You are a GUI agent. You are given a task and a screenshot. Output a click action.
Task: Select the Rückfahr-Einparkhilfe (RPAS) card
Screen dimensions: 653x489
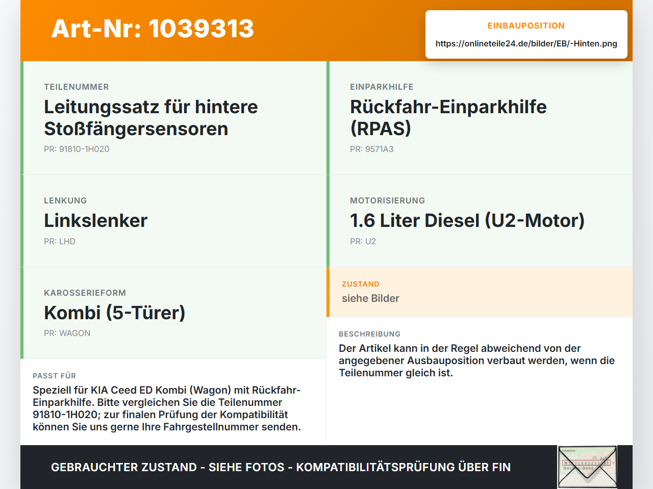click(480, 118)
